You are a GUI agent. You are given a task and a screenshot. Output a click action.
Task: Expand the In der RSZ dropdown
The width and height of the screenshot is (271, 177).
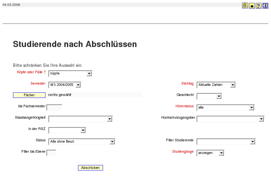67,130
